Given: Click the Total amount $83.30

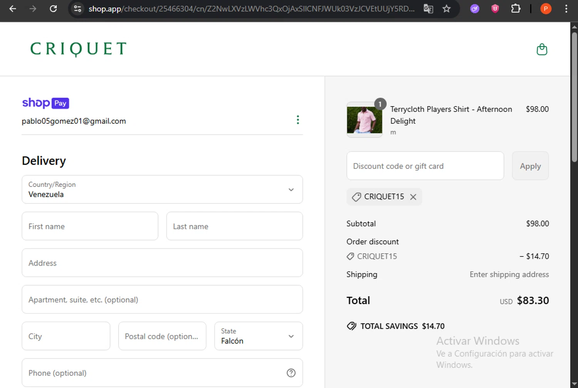Looking at the screenshot, I should tap(533, 300).
